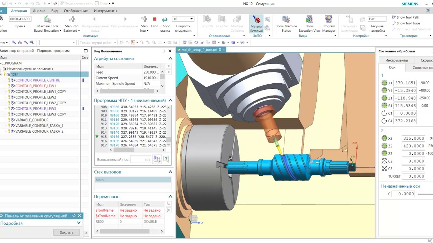Collapse the Переменные section

pos(170,196)
